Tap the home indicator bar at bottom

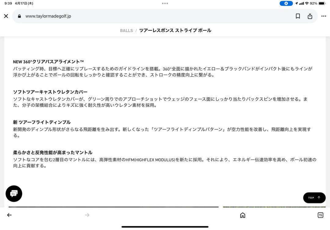165,227
